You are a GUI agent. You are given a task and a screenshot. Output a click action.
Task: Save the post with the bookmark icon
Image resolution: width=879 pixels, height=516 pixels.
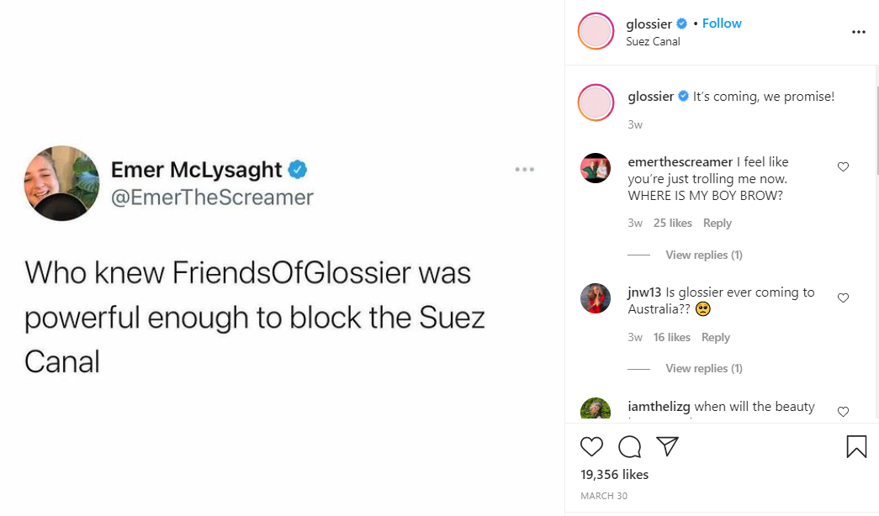point(856,446)
